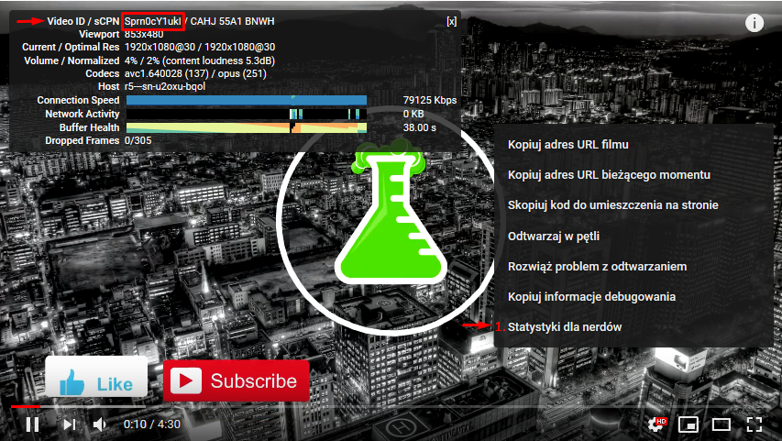Skip to the next video
782x441 pixels.
[x=70, y=424]
